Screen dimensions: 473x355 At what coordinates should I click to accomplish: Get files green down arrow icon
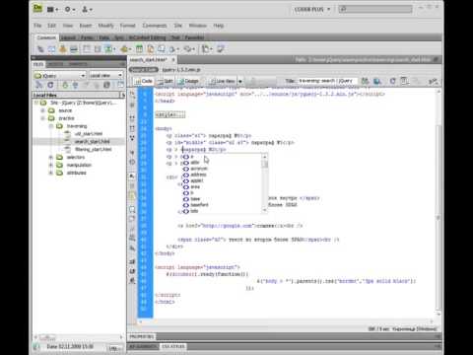pyautogui.click(x=65, y=85)
